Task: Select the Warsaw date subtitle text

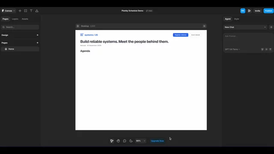Action: pyautogui.click(x=91, y=45)
